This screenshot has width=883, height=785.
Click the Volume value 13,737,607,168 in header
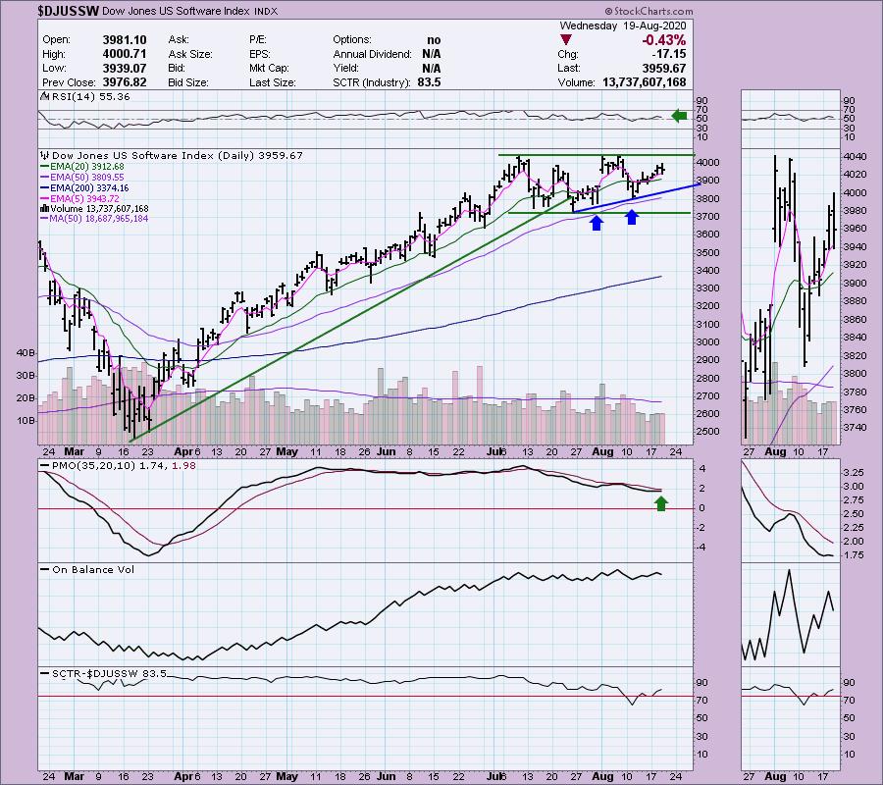tap(645, 82)
